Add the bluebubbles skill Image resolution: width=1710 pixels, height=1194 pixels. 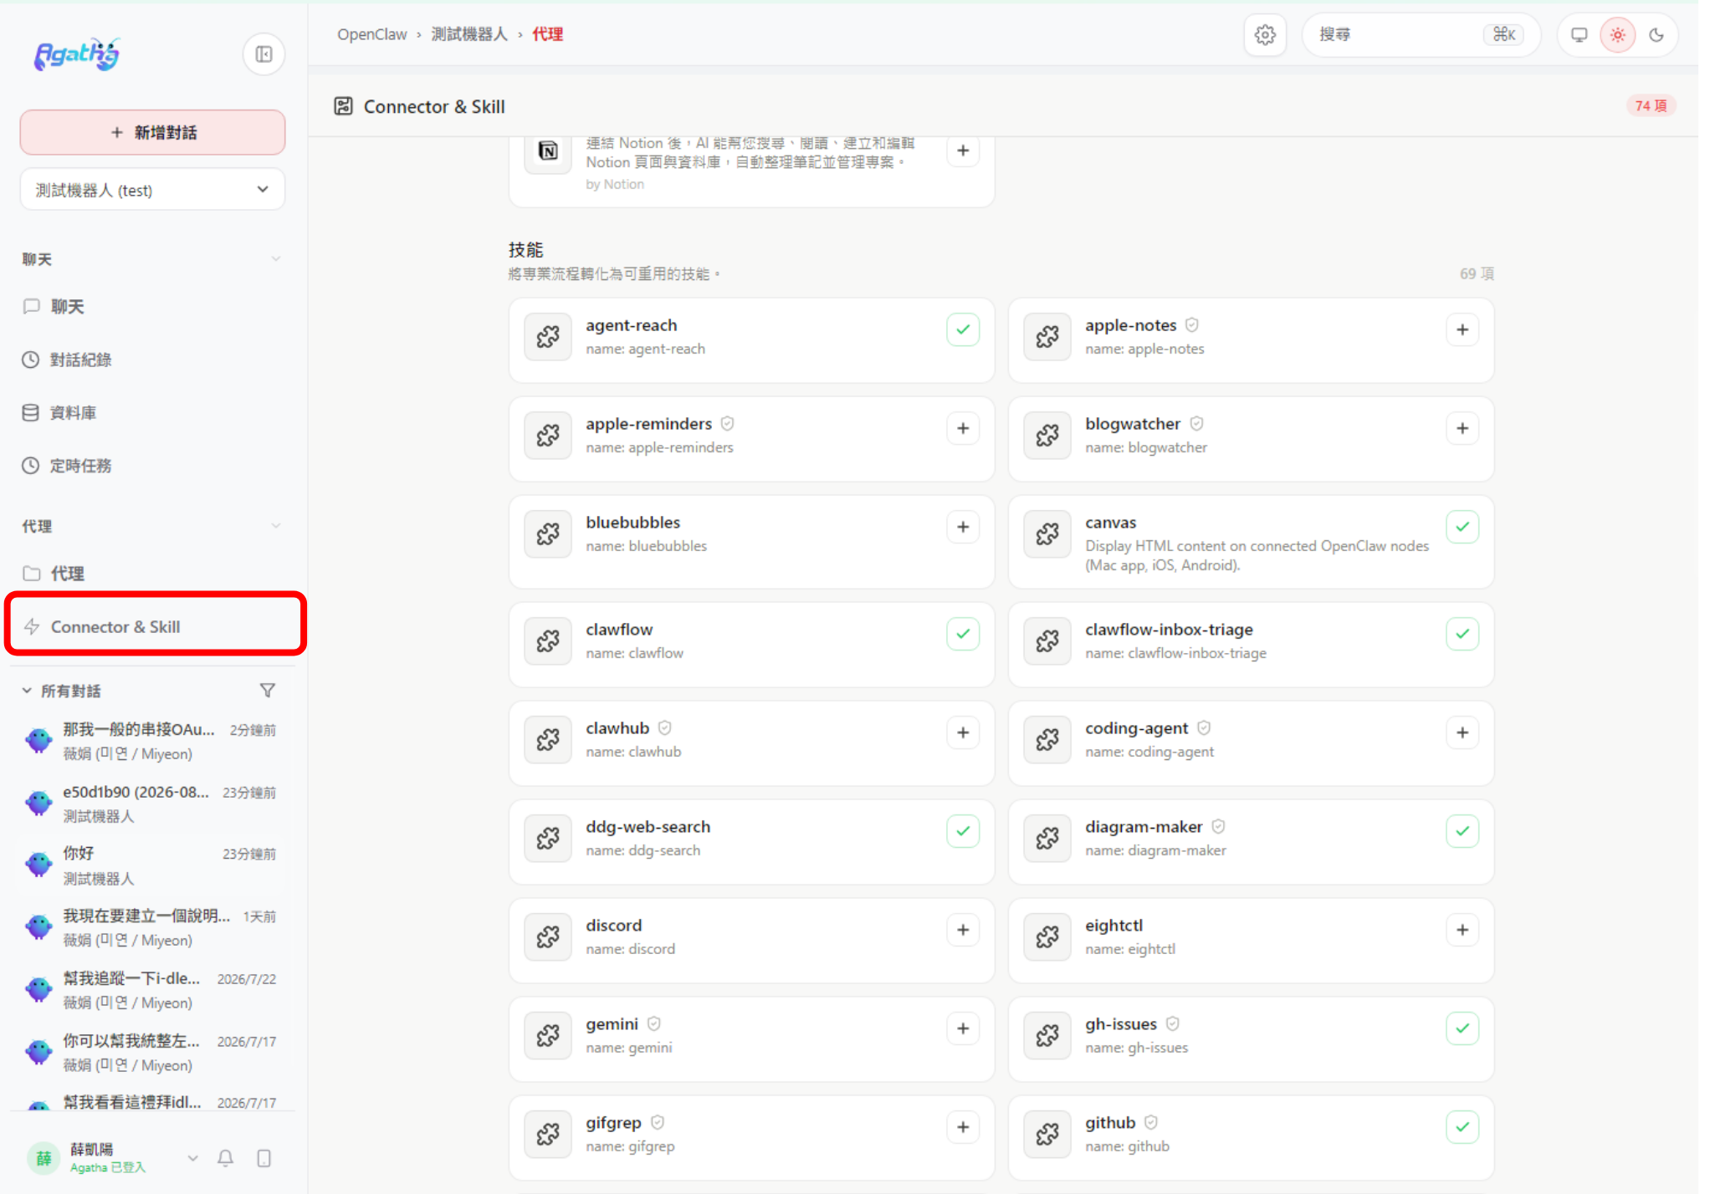(x=963, y=527)
